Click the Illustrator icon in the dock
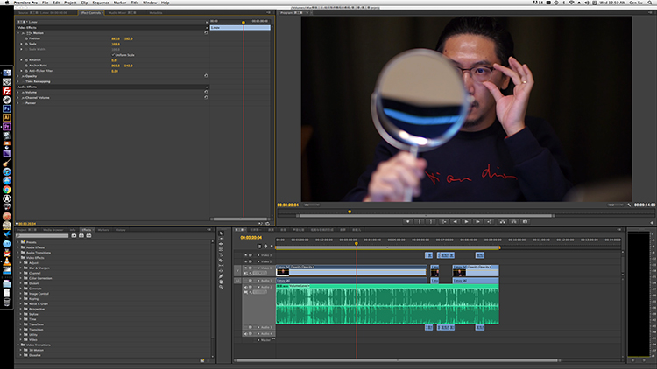 6,117
